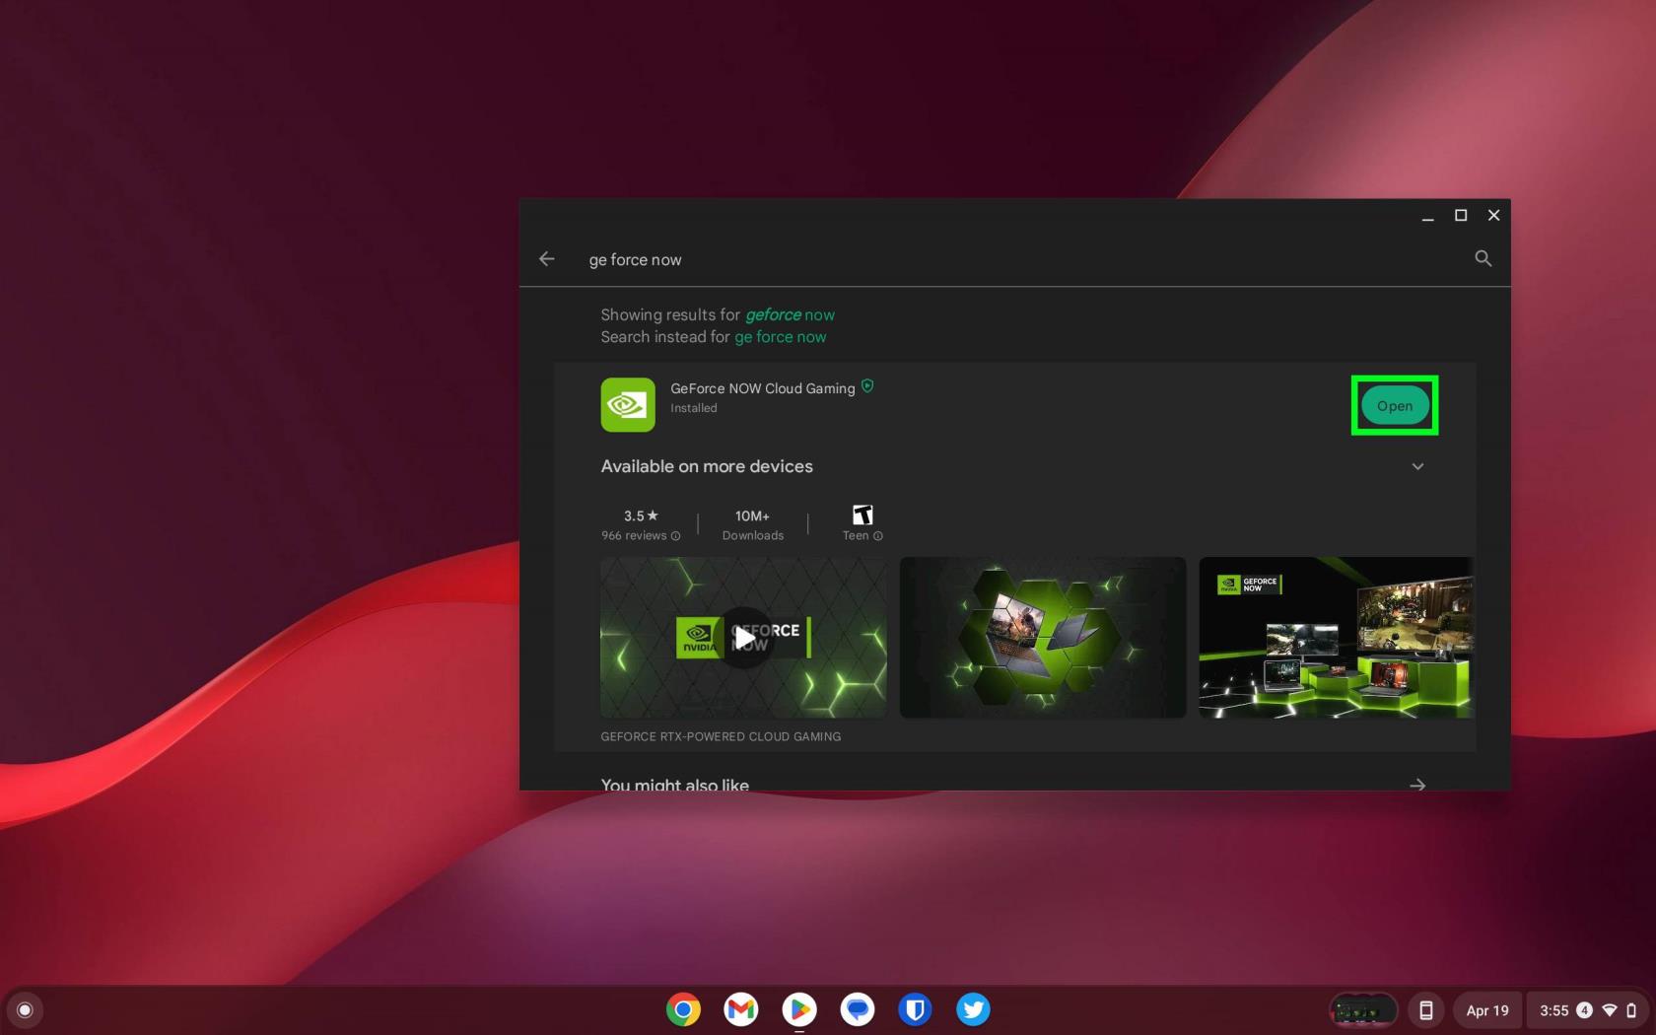Click the battery status icon

1631,1010
